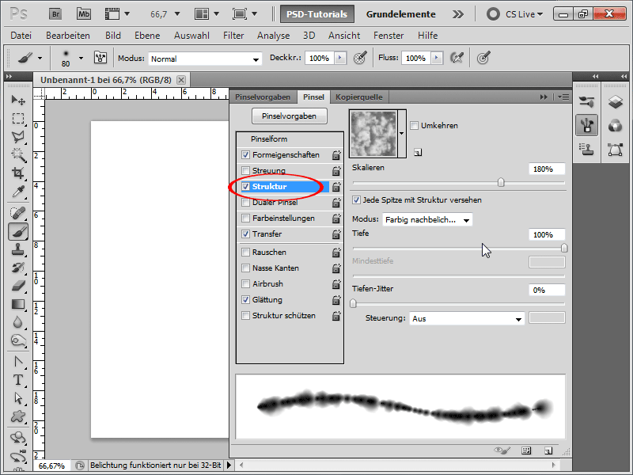Create new preset from texture icon
This screenshot has width=633, height=475.
tap(418, 152)
